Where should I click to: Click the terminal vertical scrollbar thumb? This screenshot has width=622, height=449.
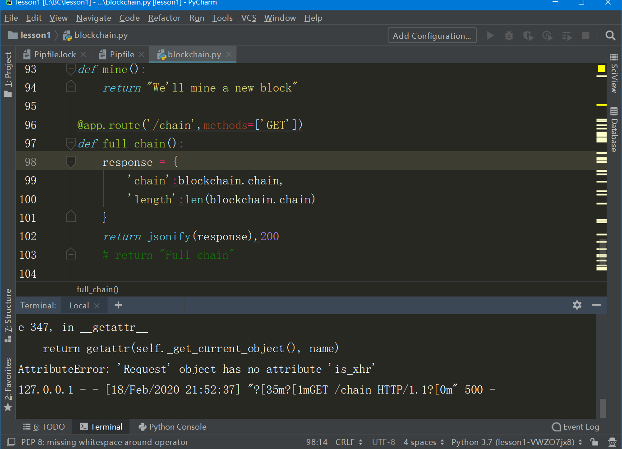pos(603,408)
